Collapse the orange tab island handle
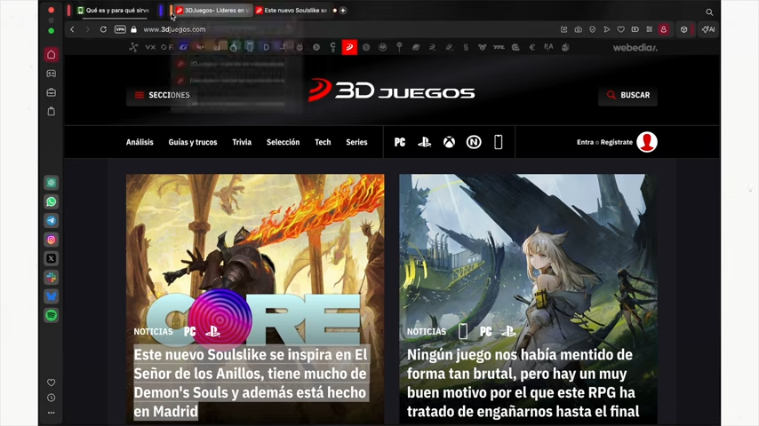759x426 pixels. [x=171, y=10]
